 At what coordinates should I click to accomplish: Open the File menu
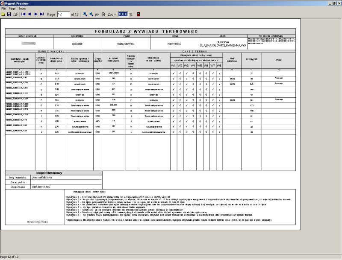(x=3, y=9)
